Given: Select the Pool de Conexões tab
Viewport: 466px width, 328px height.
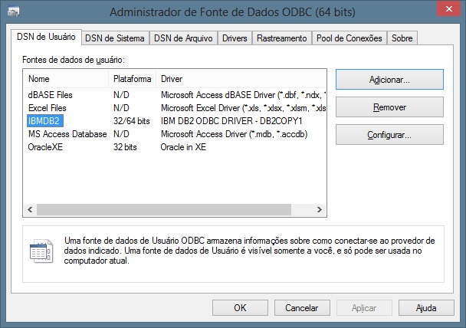Looking at the screenshot, I should pos(349,38).
